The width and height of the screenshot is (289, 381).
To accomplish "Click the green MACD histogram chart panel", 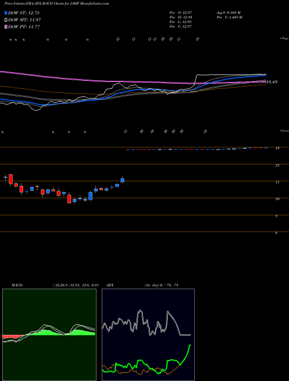I will point(49,335).
